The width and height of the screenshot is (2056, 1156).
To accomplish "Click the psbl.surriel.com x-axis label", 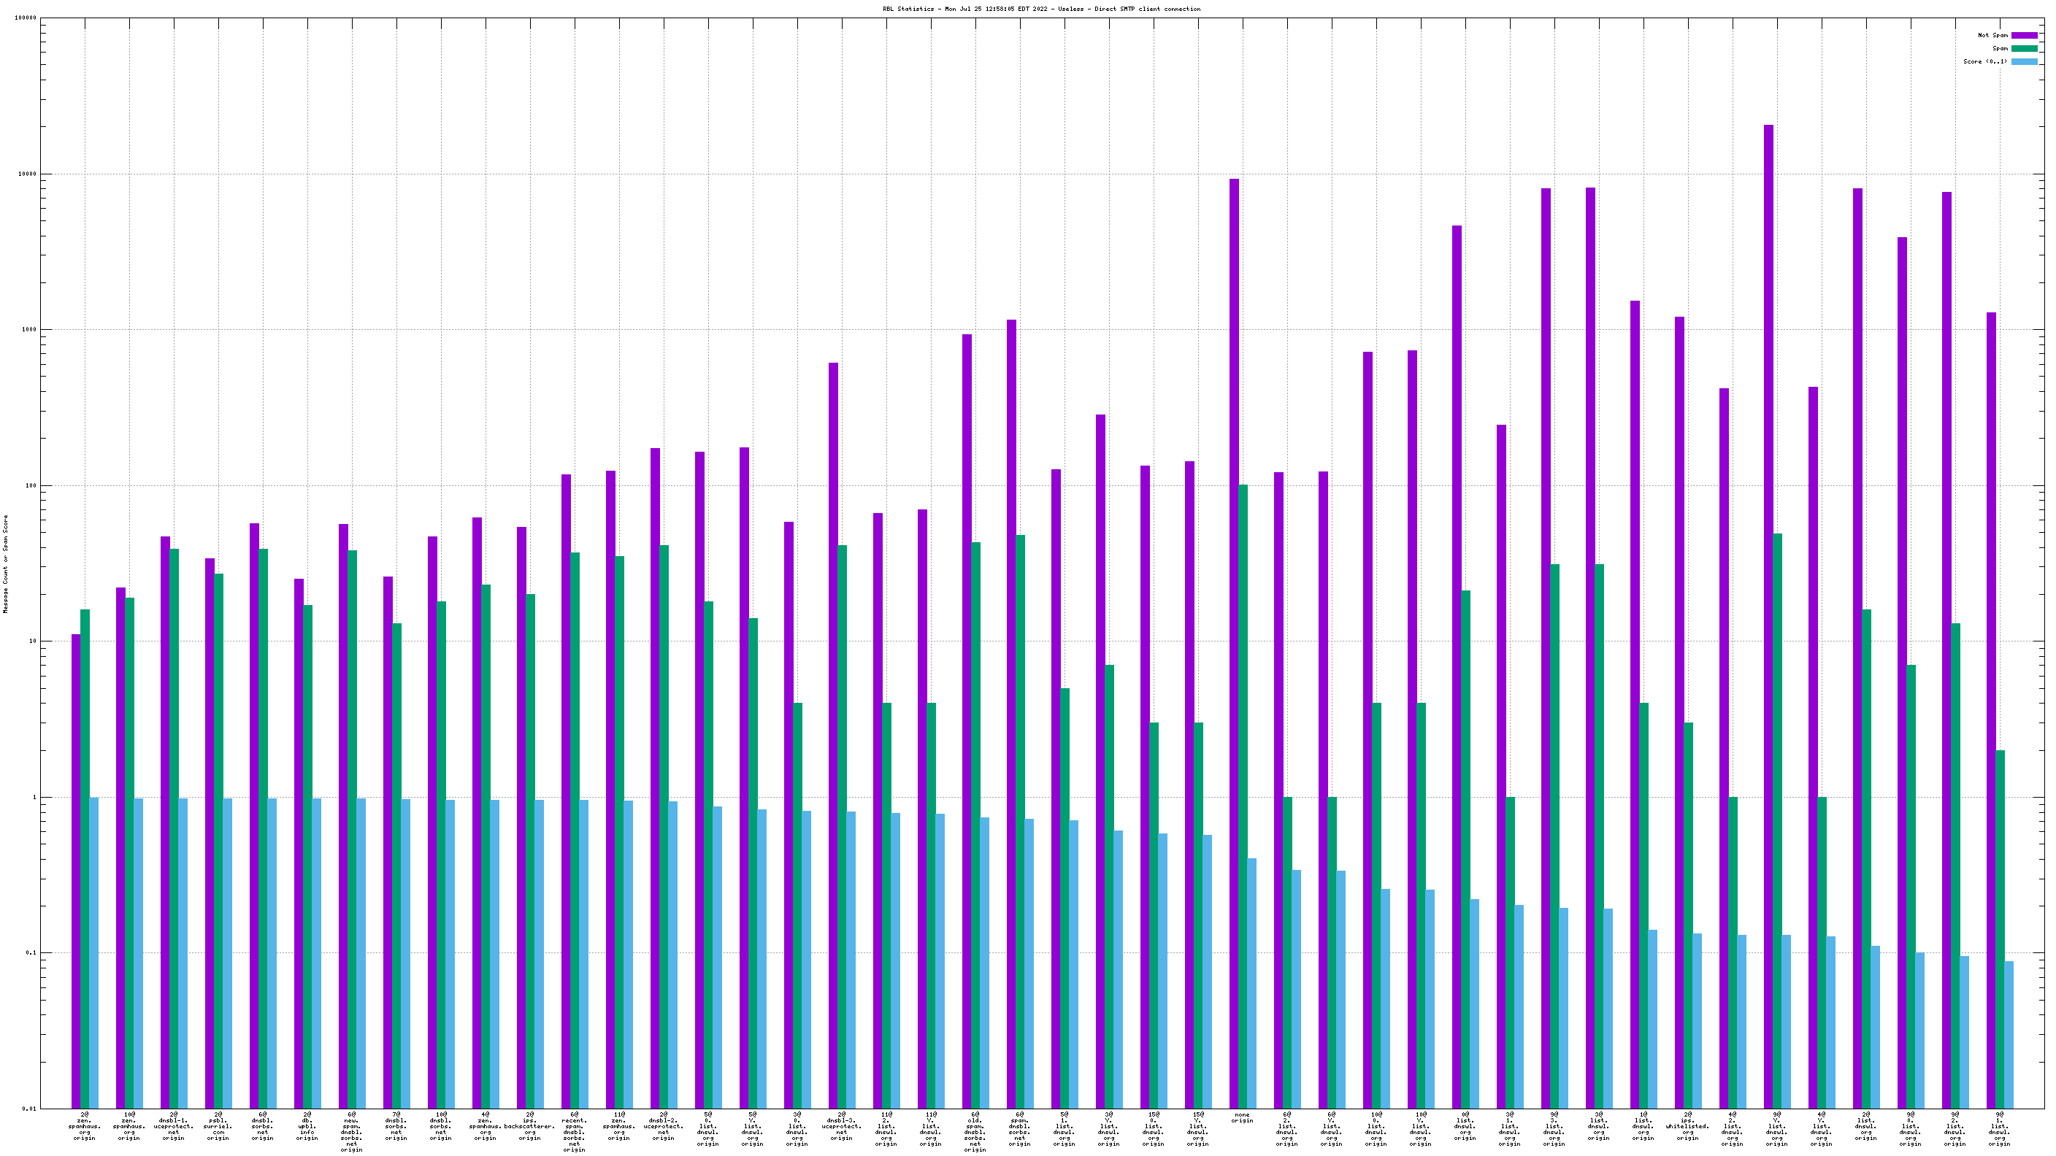I will tap(218, 1125).
